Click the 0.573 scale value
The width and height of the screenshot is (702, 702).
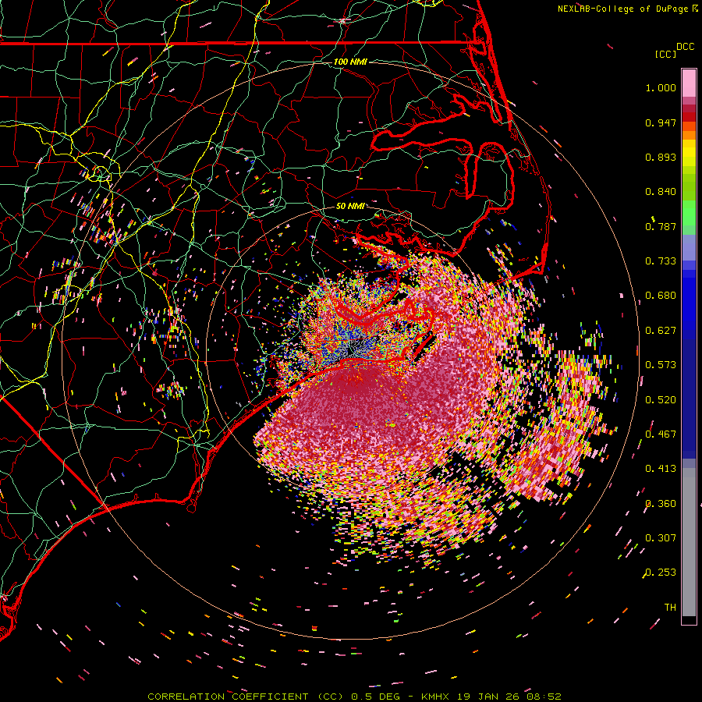(x=661, y=365)
